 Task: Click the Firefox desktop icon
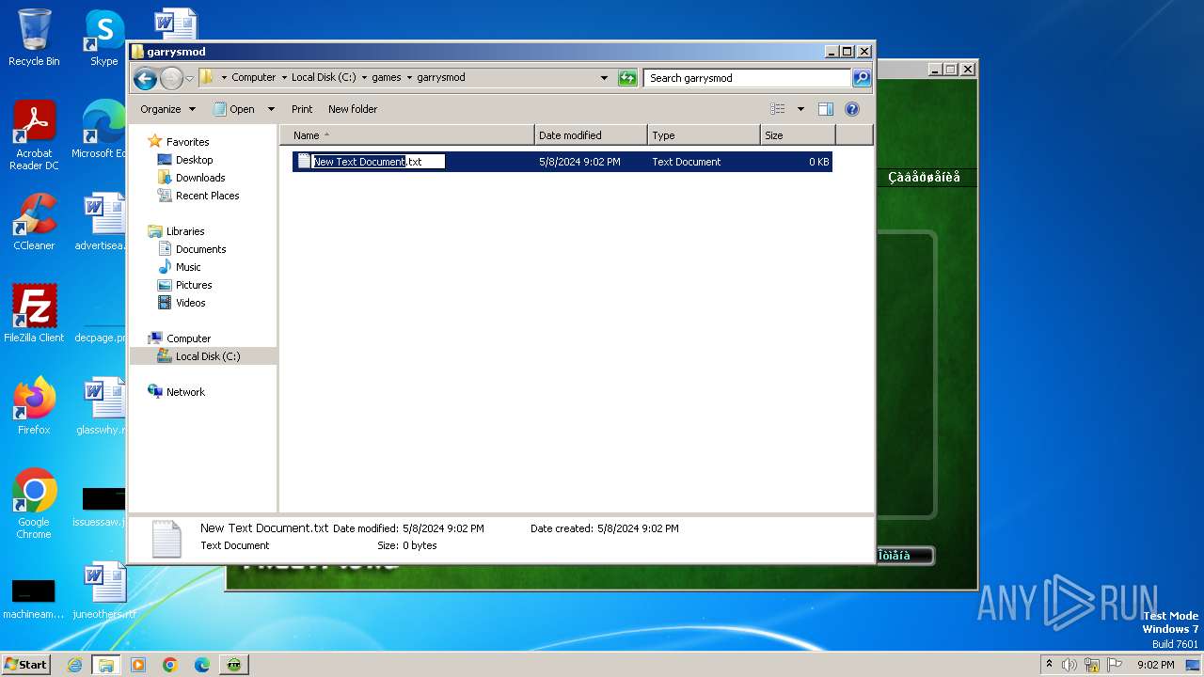pyautogui.click(x=34, y=406)
